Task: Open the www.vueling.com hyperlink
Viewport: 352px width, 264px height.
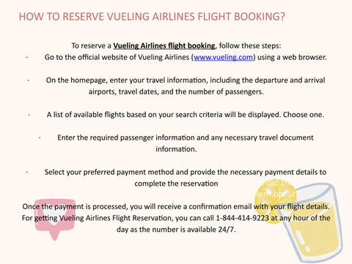Action: coord(224,57)
